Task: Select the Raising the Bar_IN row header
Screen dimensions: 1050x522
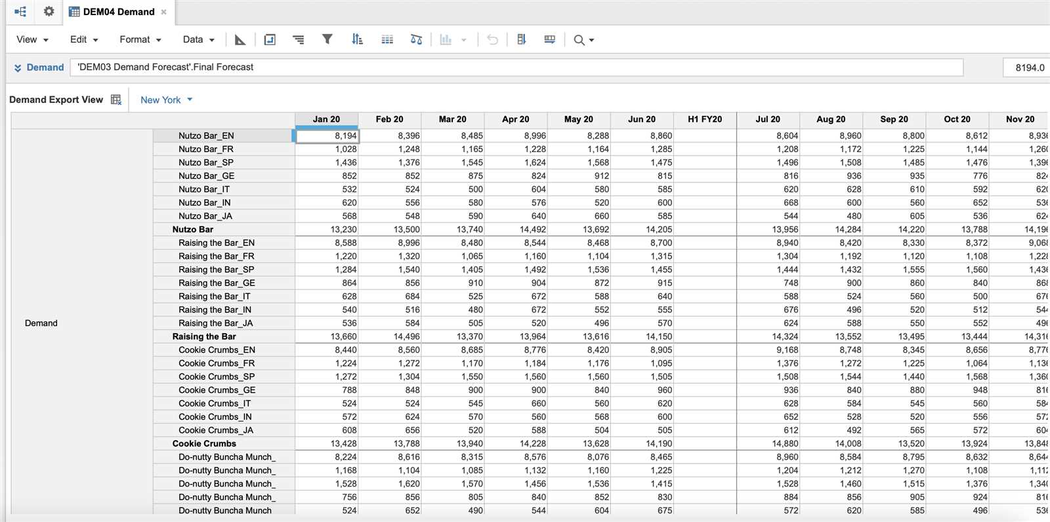Action: pos(224,310)
